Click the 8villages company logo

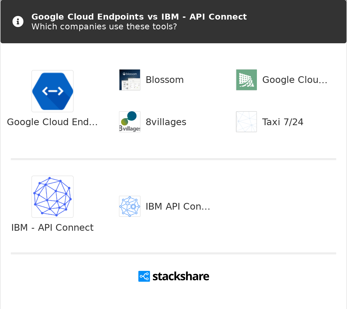coord(130,122)
